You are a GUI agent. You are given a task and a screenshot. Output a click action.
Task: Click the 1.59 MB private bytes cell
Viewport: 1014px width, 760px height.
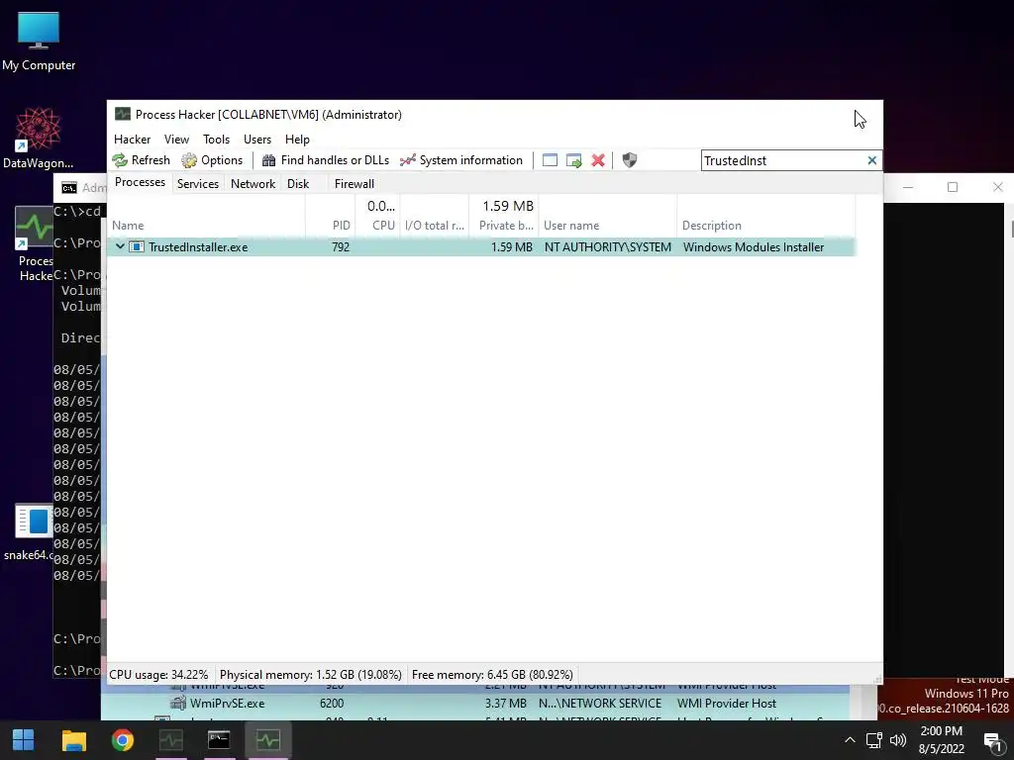click(x=512, y=246)
